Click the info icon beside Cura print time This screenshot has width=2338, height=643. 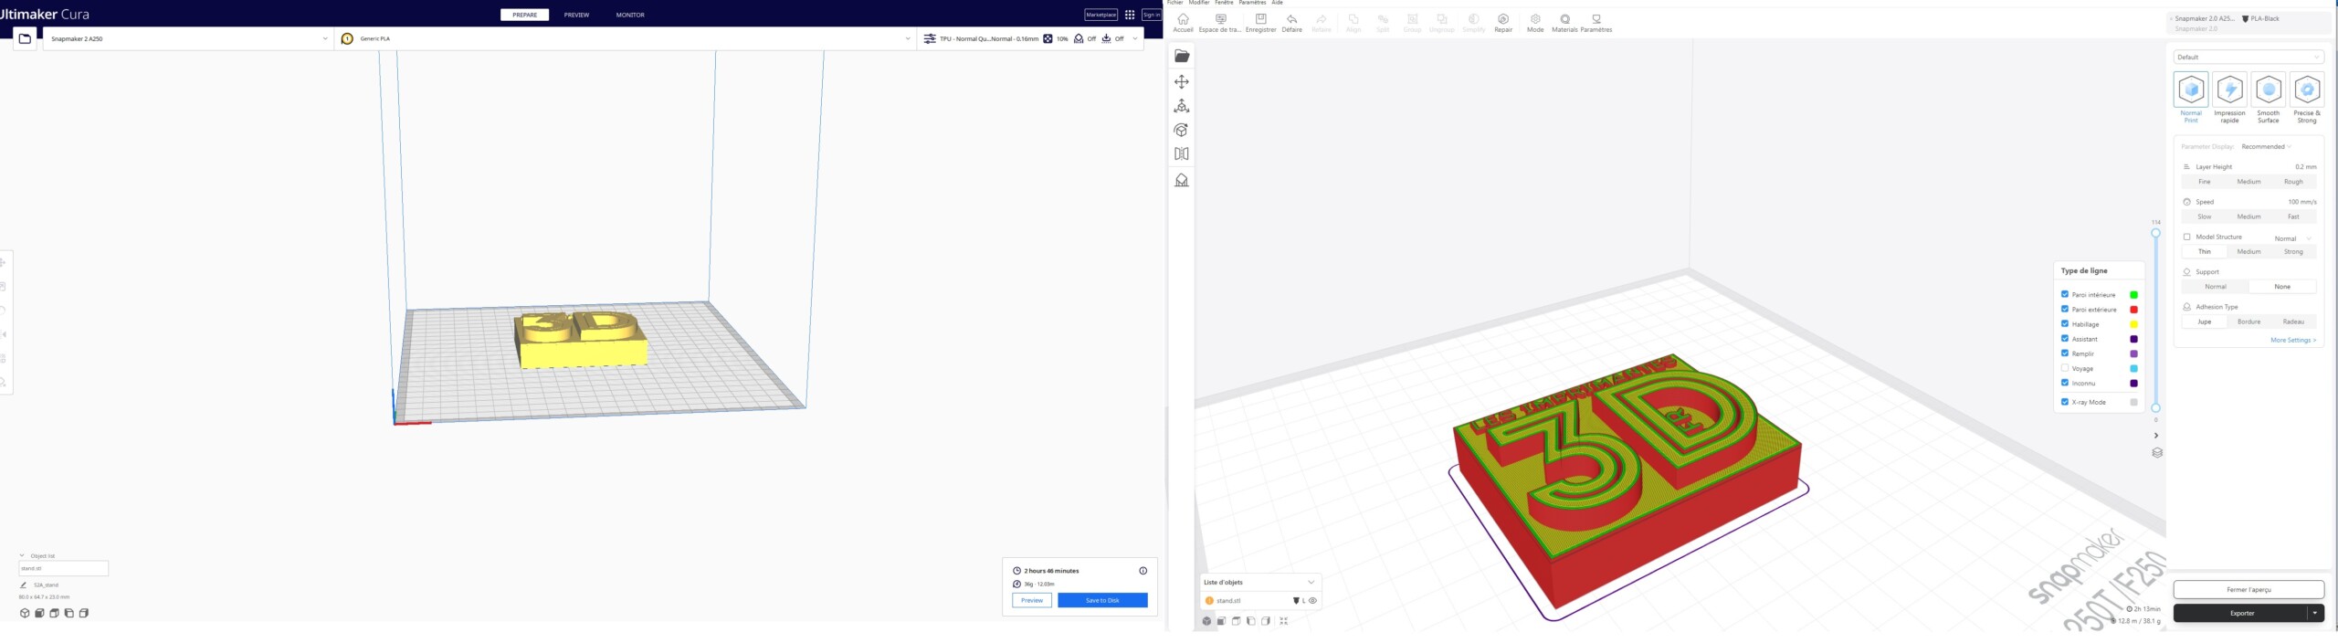(1143, 571)
